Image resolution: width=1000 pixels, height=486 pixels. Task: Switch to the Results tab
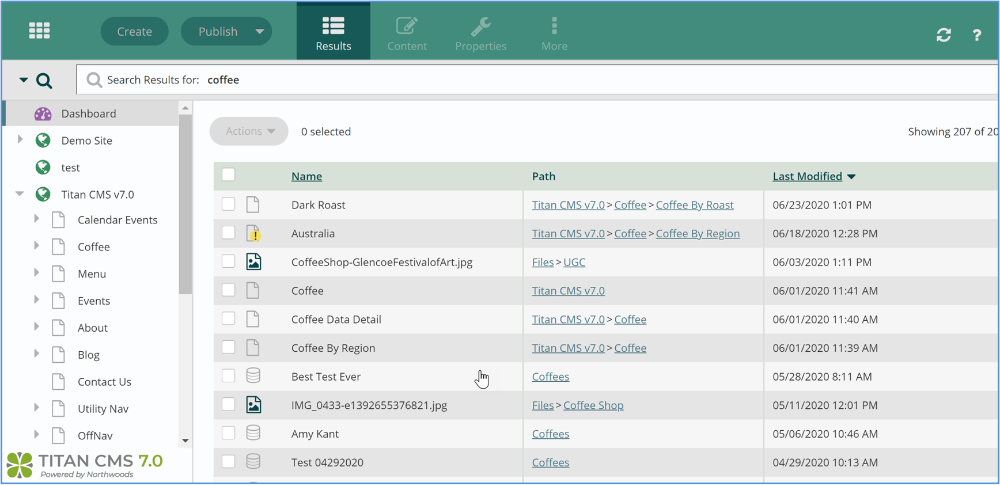coord(334,32)
